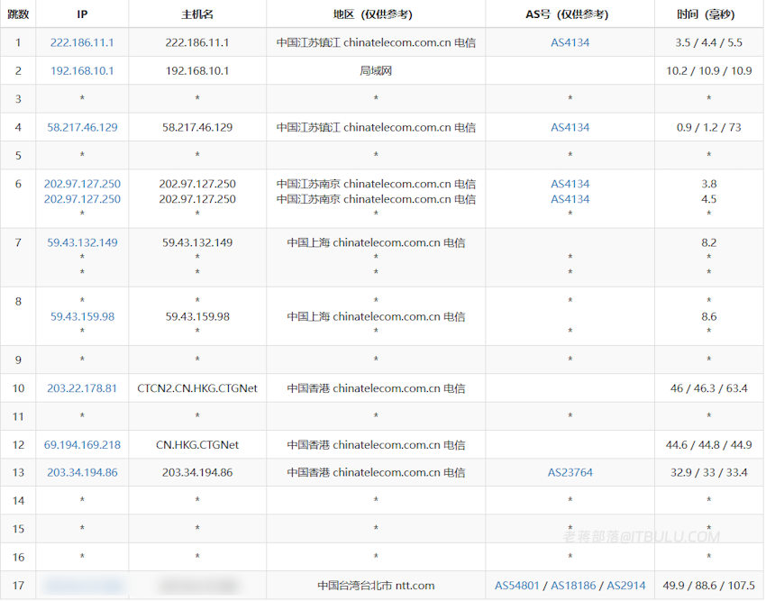Click the AS号 (仅供参考) column header

click(x=567, y=14)
